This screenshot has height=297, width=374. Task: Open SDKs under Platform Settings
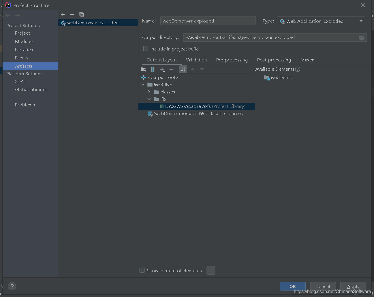(20, 82)
